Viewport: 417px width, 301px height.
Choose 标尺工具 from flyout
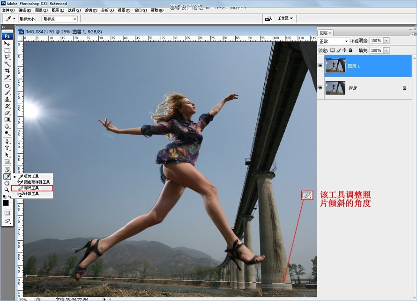pos(32,188)
